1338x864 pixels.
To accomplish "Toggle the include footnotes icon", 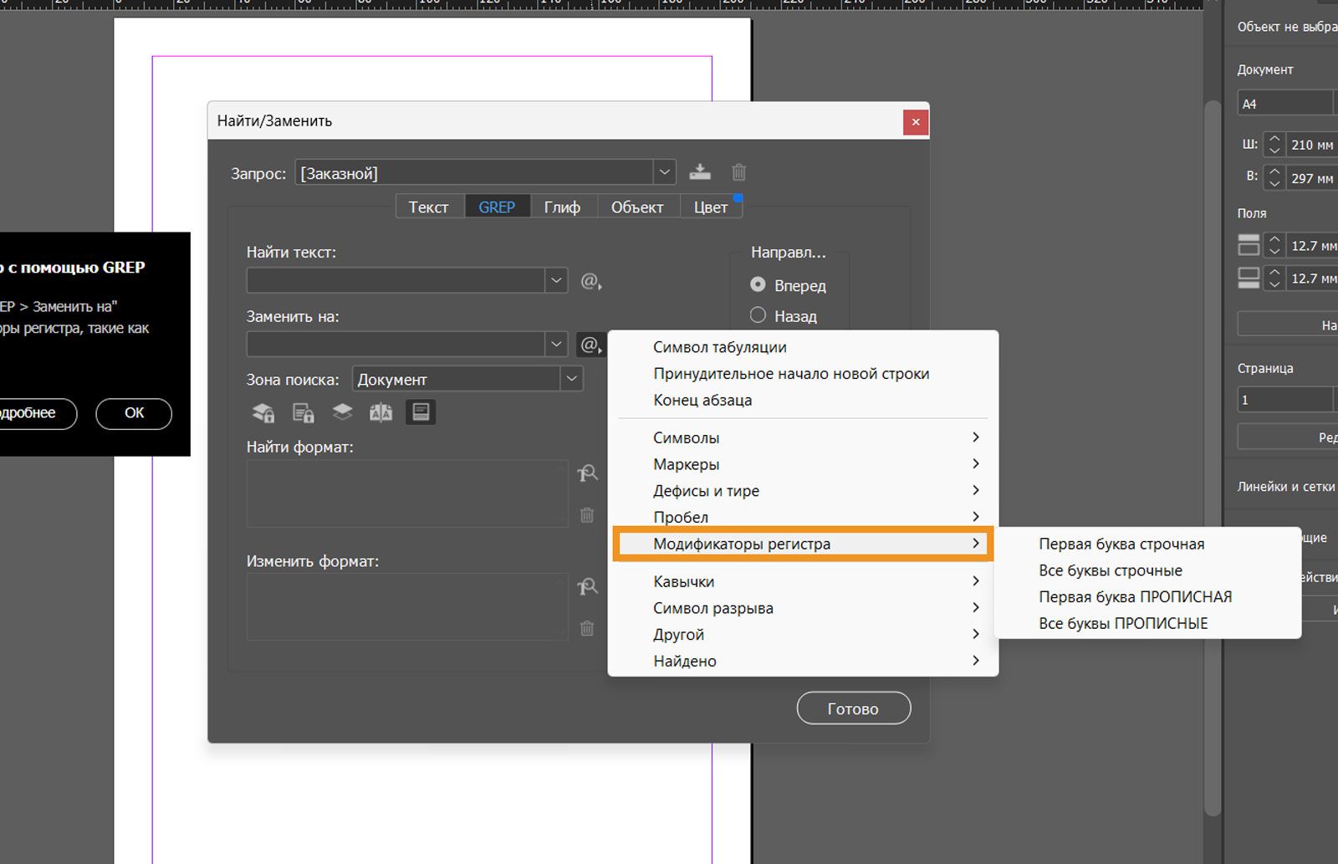I will [x=421, y=412].
